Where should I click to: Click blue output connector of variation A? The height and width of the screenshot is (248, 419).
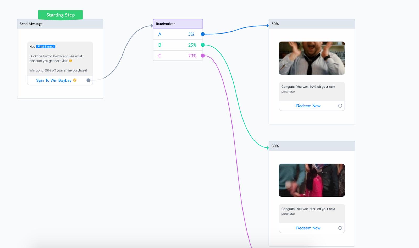(203, 34)
